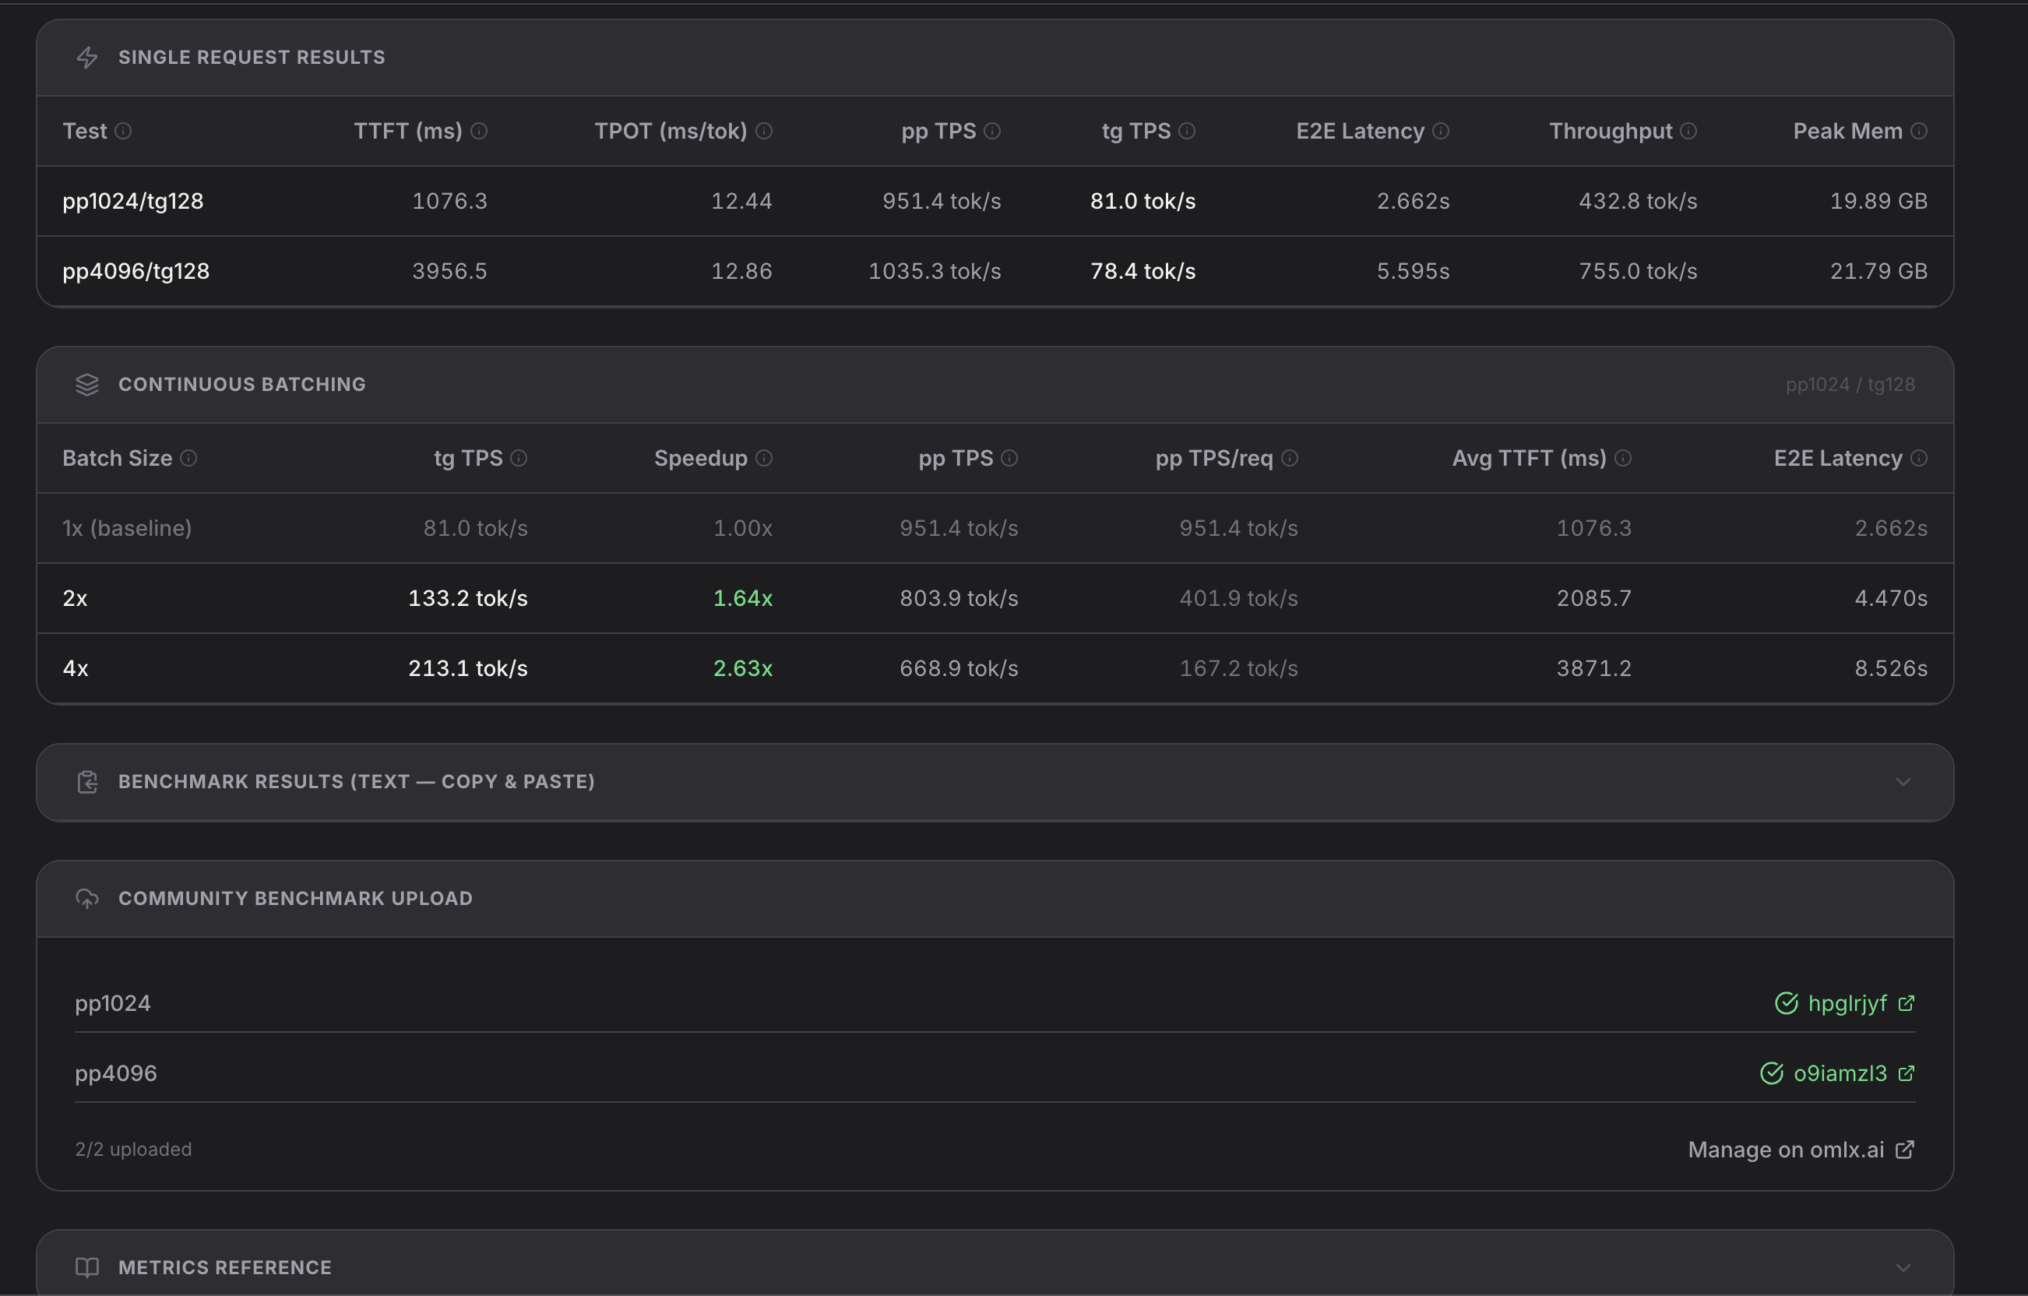Click lightning bolt icon of Single Request Results
The height and width of the screenshot is (1296, 2028).
pyautogui.click(x=87, y=58)
